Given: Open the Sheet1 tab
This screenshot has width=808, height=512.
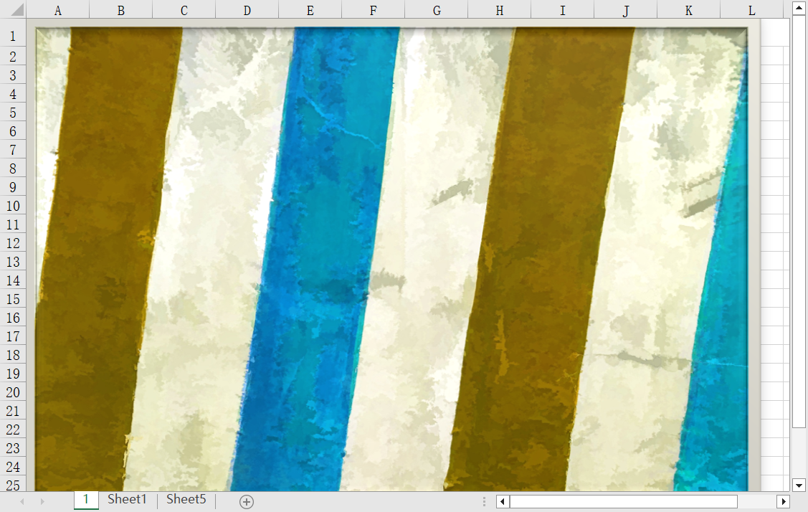Looking at the screenshot, I should (x=128, y=500).
